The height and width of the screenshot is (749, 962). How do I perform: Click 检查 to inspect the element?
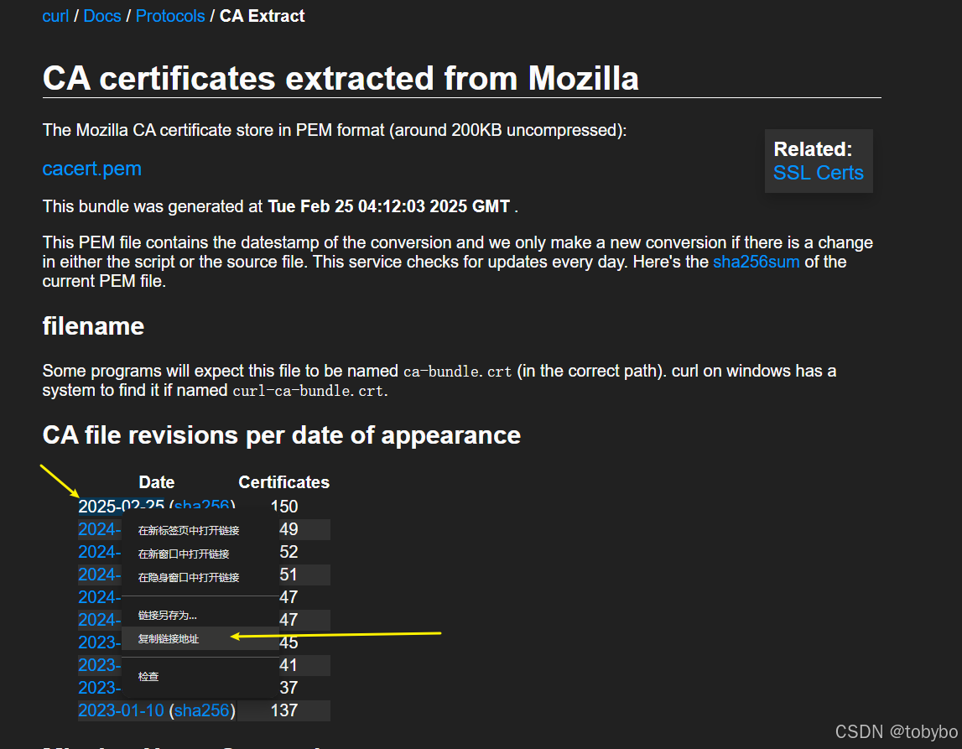pyautogui.click(x=148, y=676)
